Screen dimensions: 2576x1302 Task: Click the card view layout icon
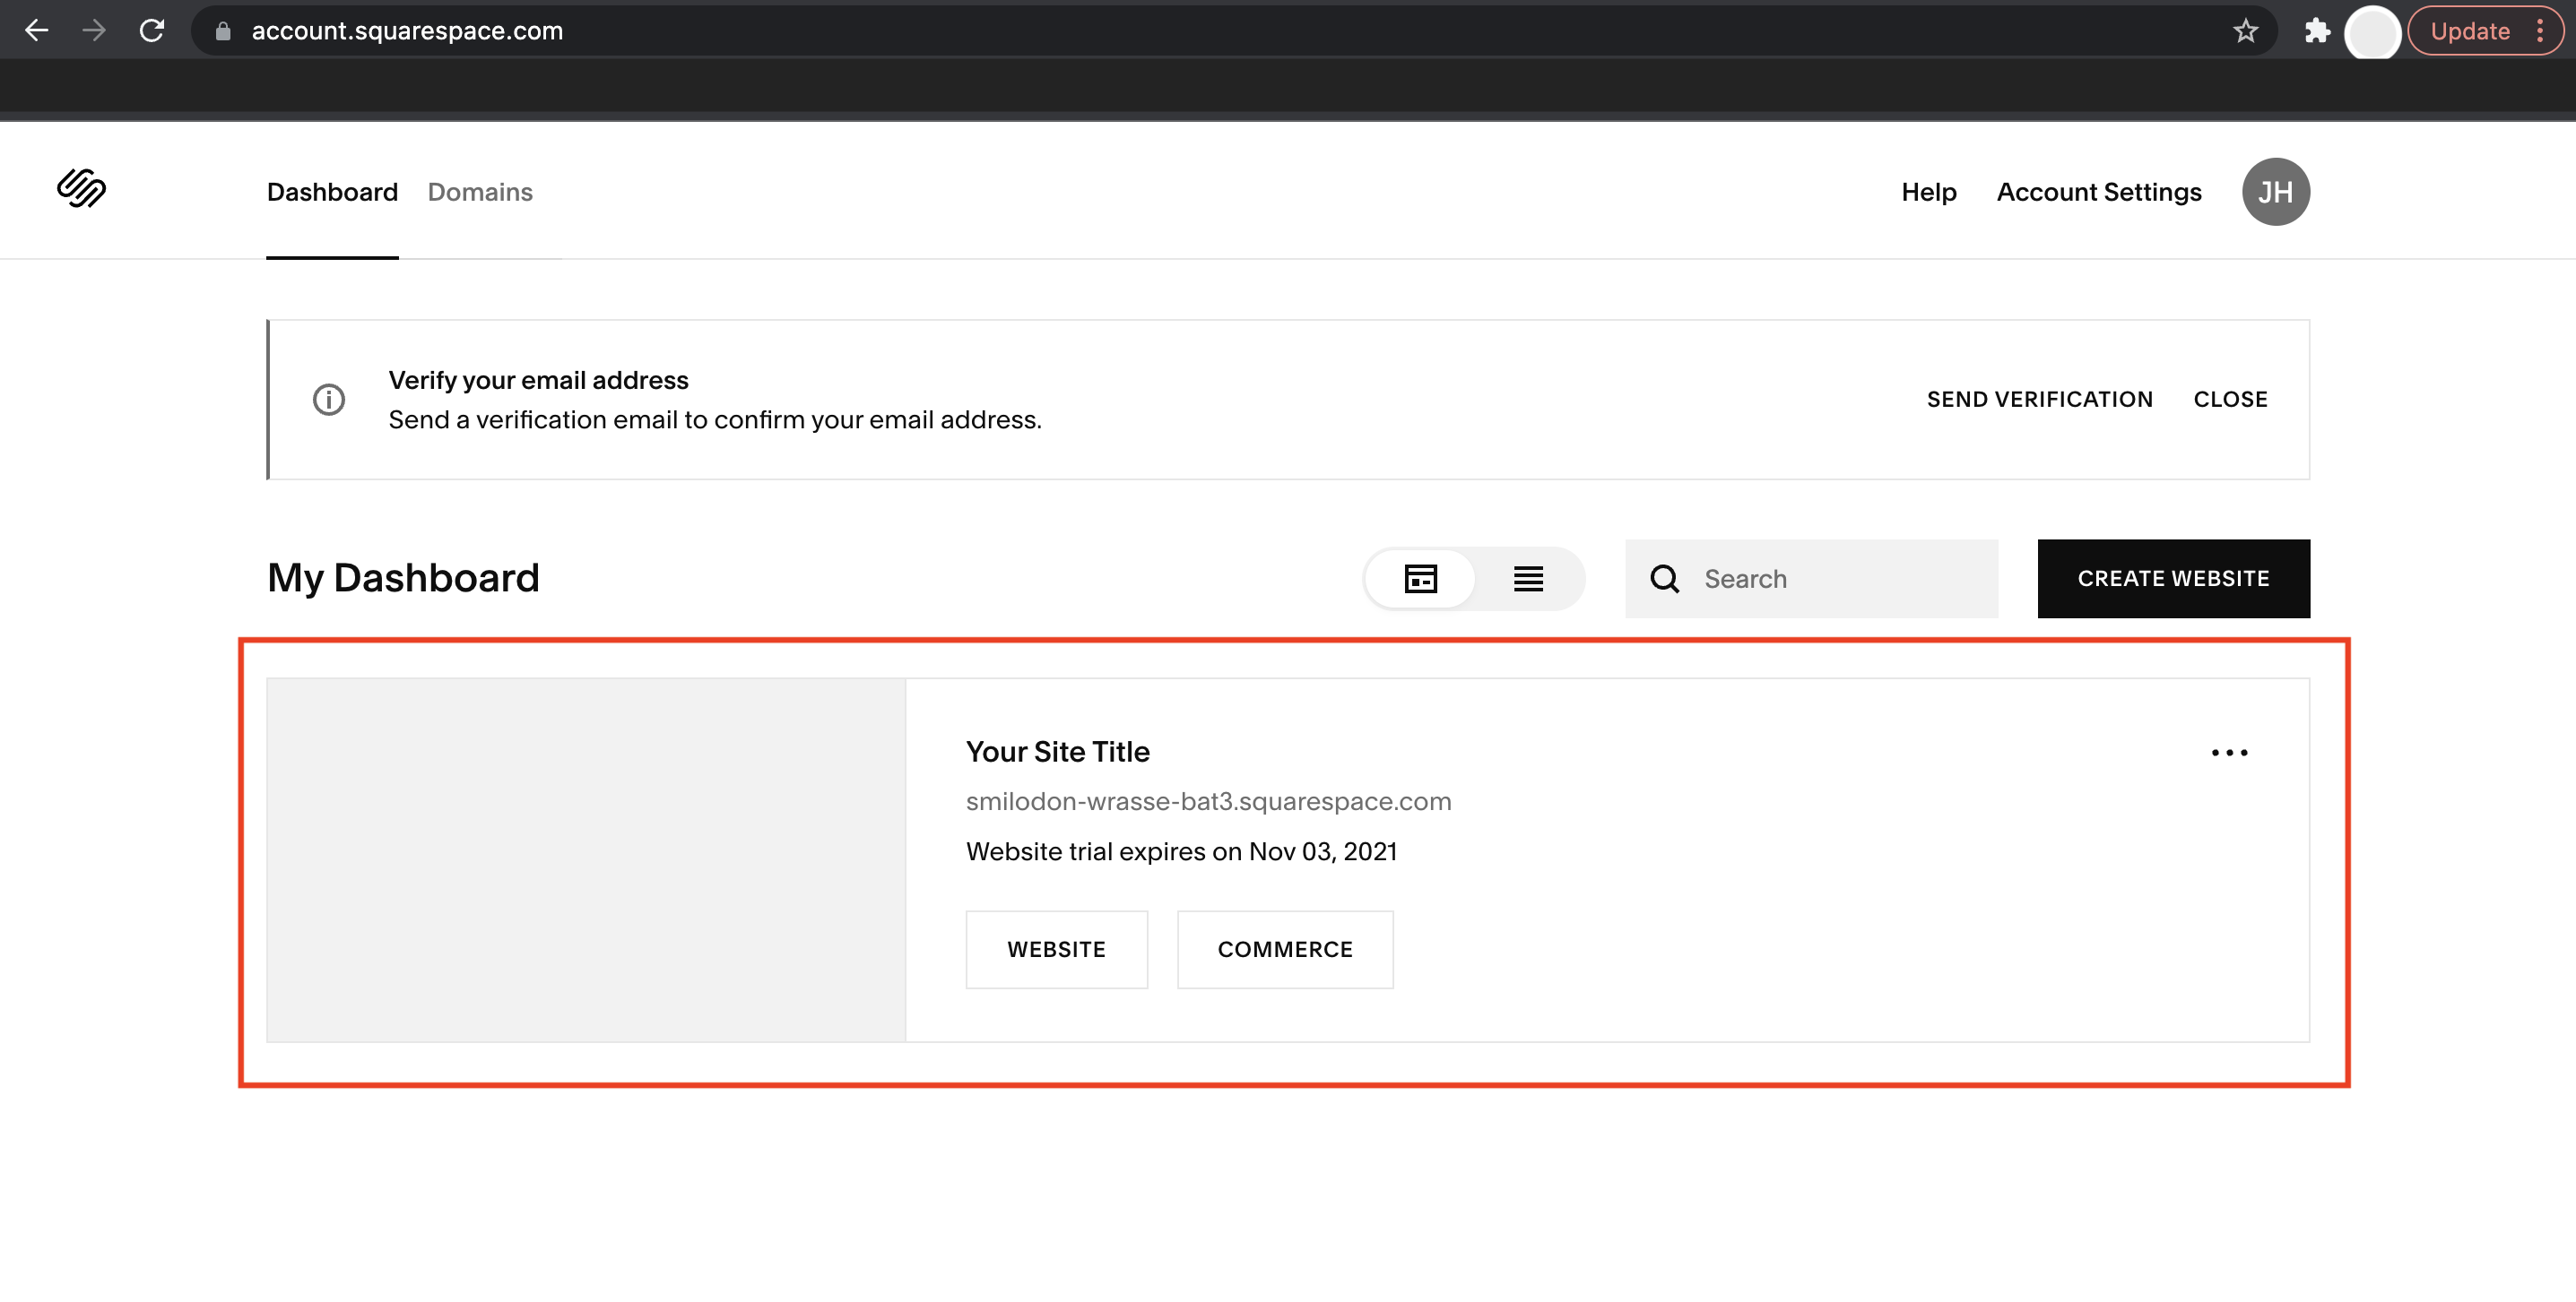[1420, 578]
